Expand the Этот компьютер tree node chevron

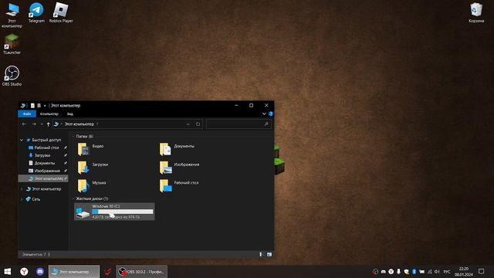tap(22, 189)
